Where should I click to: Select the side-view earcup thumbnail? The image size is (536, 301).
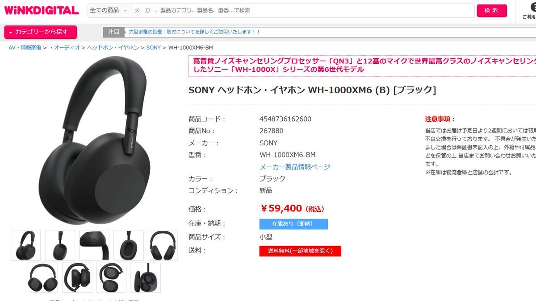click(x=60, y=245)
